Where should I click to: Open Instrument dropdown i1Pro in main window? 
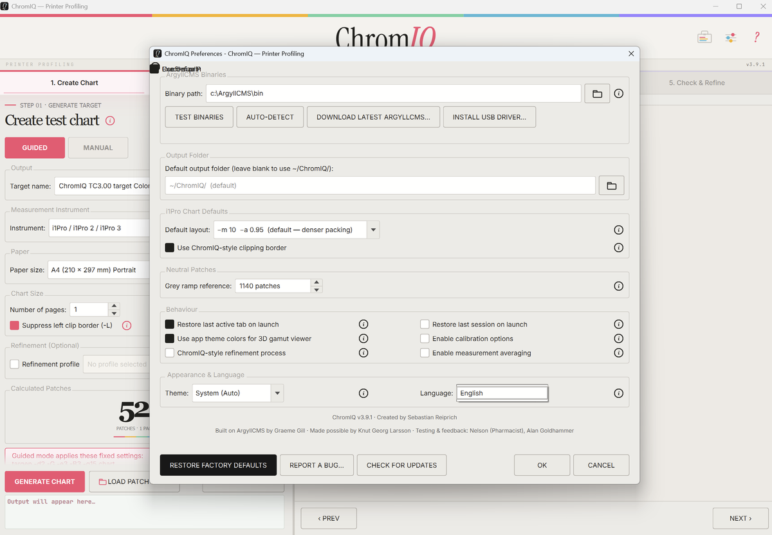click(99, 228)
